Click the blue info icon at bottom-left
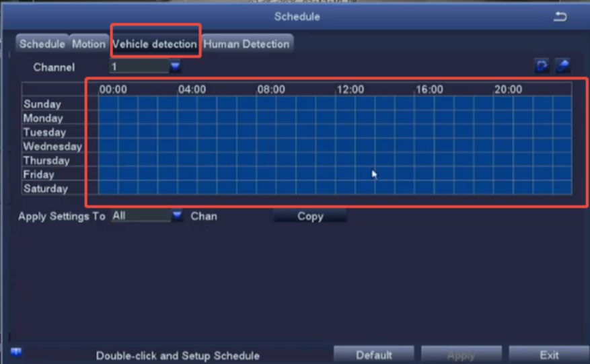This screenshot has width=590, height=364. tap(16, 353)
